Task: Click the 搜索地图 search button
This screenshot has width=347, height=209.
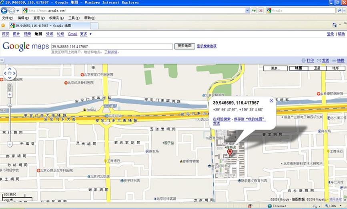Action: point(184,46)
